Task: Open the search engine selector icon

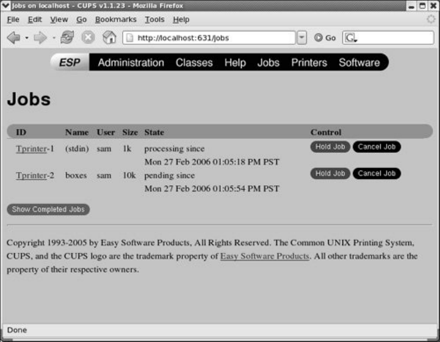Action: [x=351, y=38]
